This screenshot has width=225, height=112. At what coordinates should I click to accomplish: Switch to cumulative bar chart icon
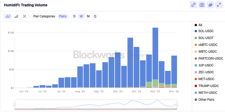point(16,16)
